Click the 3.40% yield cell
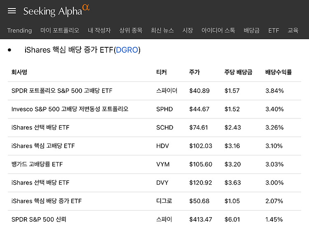The image size is (309, 234). (x=274, y=109)
